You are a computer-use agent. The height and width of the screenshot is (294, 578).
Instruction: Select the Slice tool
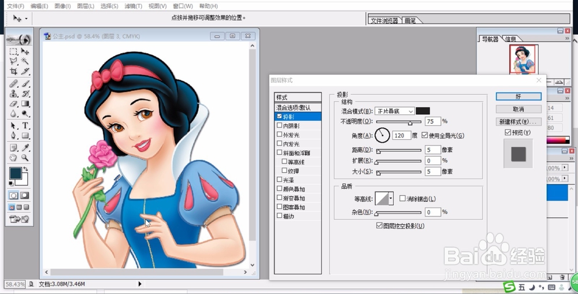[25, 71]
